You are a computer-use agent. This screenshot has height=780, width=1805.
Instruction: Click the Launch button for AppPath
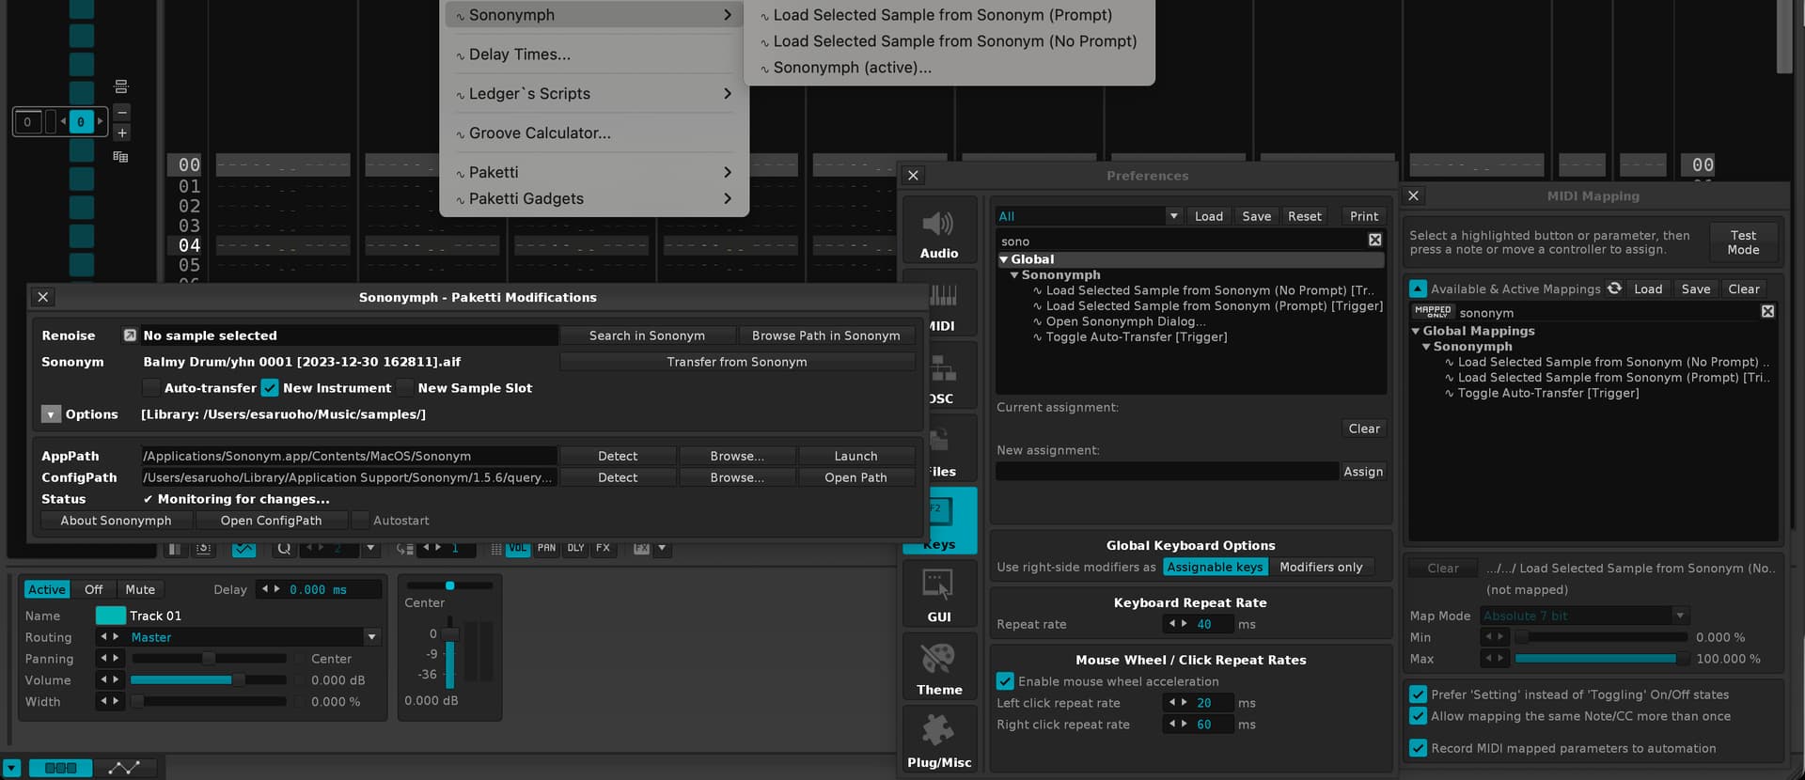click(x=855, y=456)
